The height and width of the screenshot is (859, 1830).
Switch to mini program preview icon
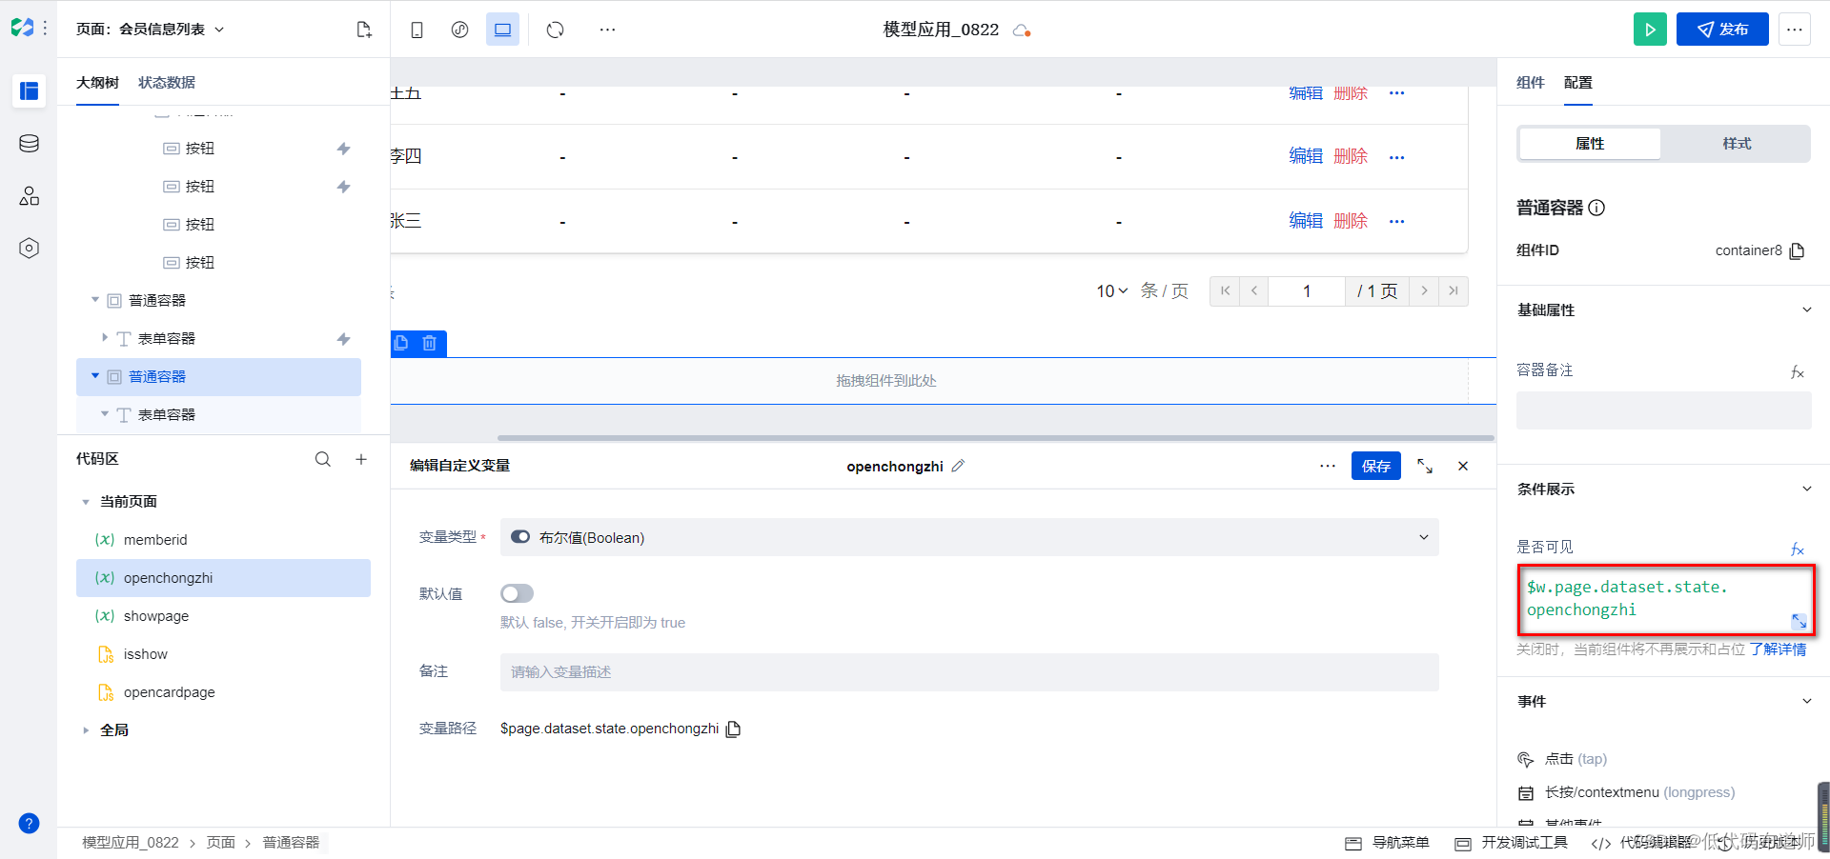click(x=459, y=30)
